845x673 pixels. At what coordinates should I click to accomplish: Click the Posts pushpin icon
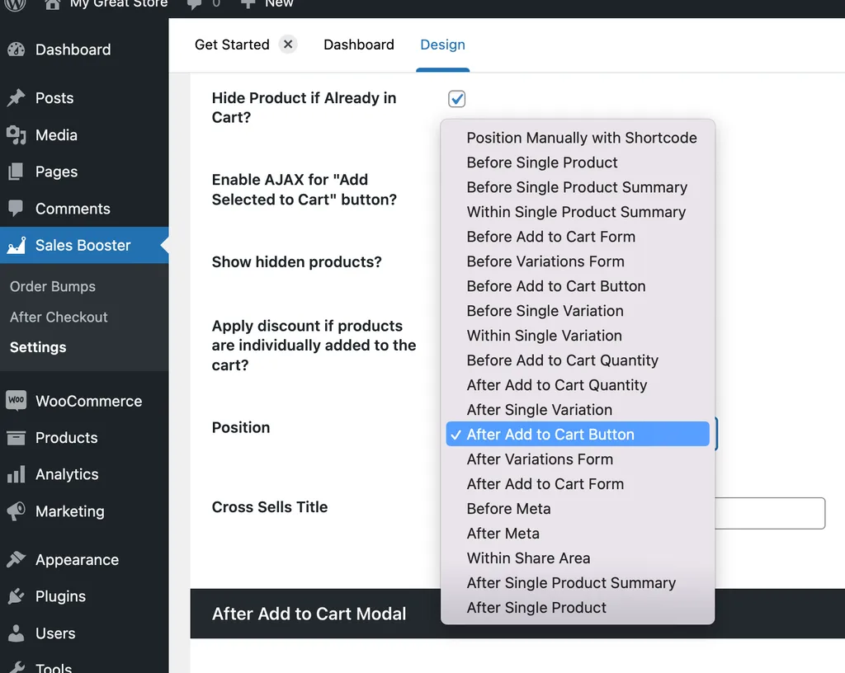17,98
